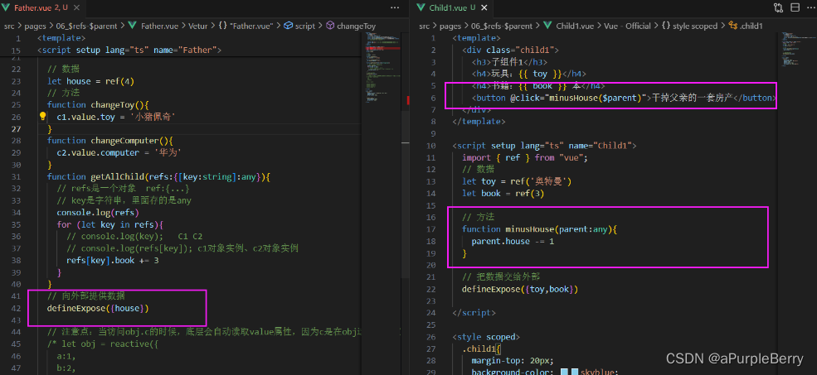817x375 pixels.
Task: Click '<h3>子组件1</h3>' line
Action: 509,62
